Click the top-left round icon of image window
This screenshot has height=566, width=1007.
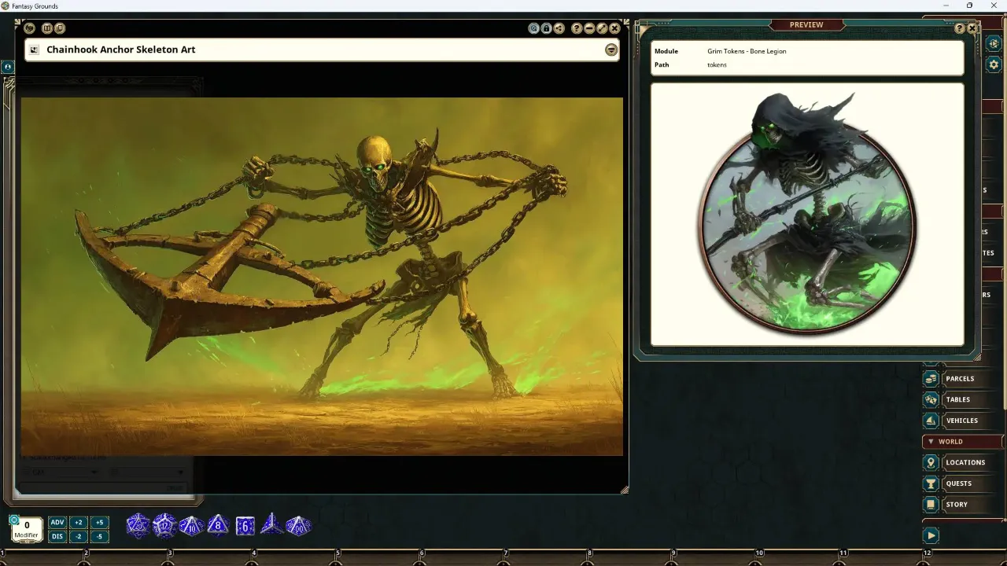[29, 28]
